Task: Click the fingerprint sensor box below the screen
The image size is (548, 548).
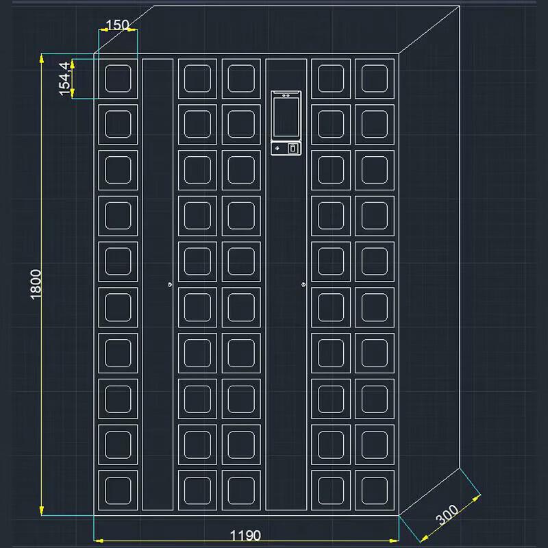Action: point(293,149)
